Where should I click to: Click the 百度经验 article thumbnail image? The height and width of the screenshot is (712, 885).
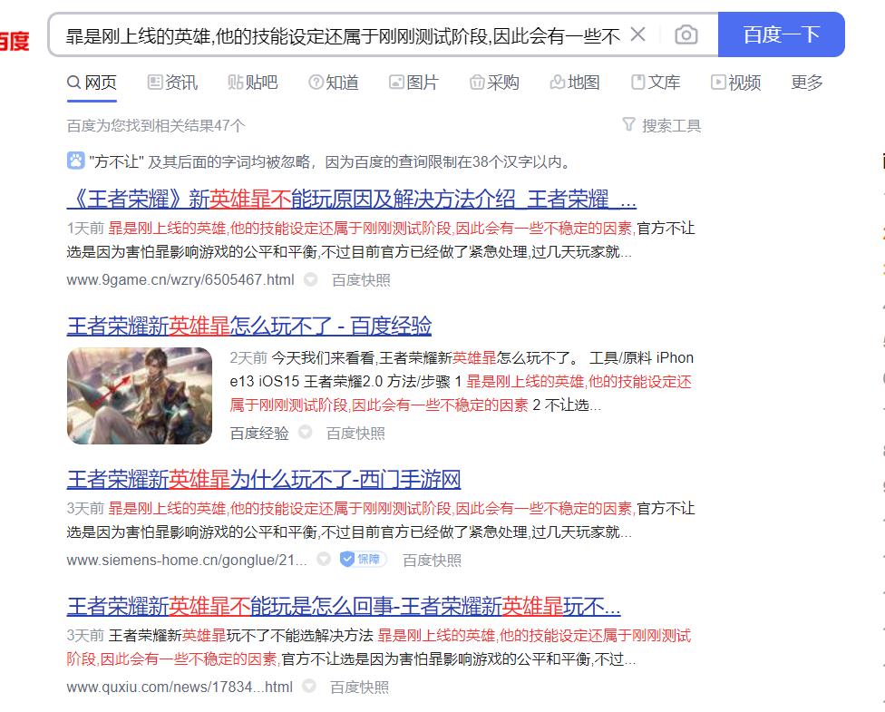click(139, 396)
